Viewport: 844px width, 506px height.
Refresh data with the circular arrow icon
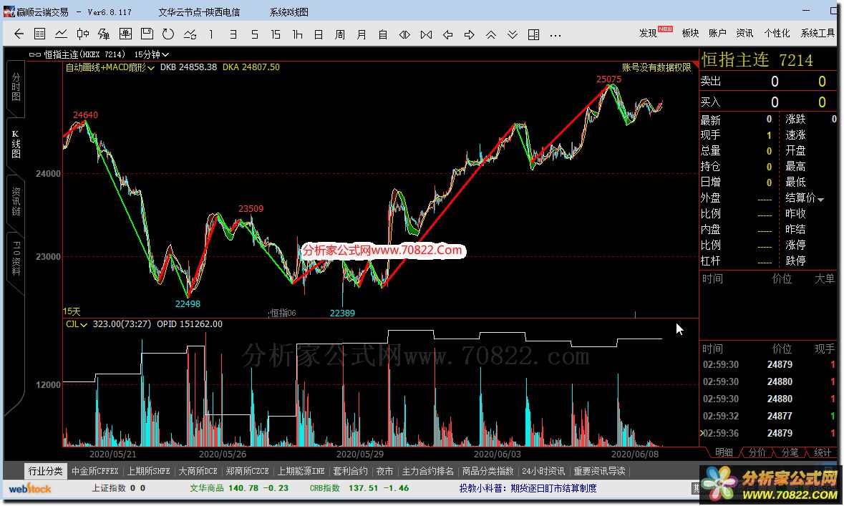click(168, 34)
